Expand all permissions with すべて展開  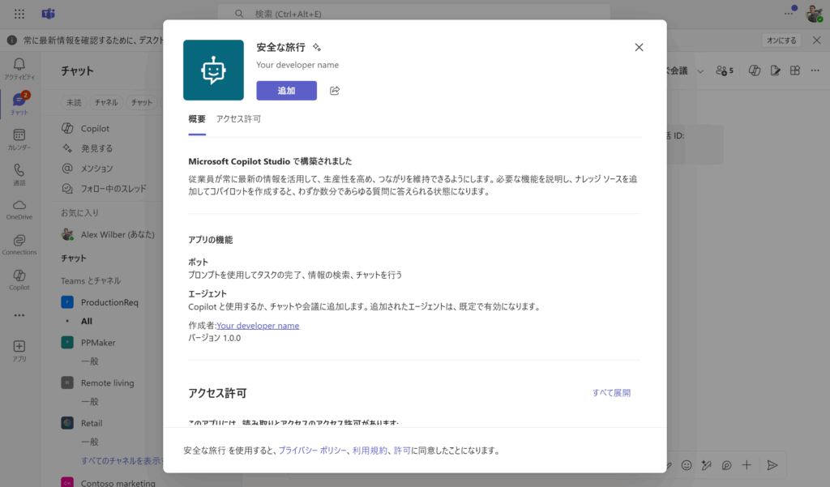coord(611,393)
